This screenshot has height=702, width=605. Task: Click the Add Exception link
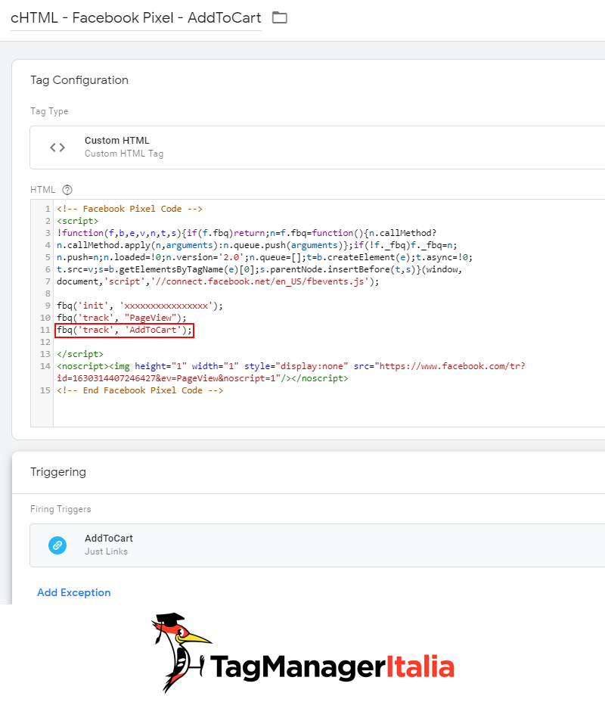pos(74,592)
